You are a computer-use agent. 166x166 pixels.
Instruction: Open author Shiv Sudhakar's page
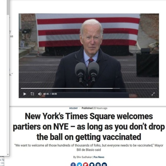coord(84,157)
